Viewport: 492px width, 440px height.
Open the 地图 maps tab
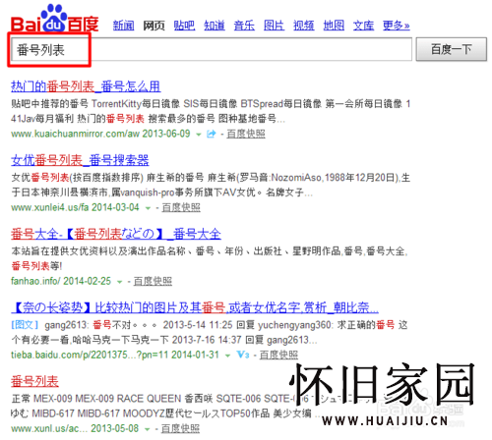[x=334, y=26]
